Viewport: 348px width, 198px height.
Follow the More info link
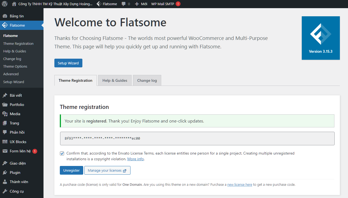point(135,159)
